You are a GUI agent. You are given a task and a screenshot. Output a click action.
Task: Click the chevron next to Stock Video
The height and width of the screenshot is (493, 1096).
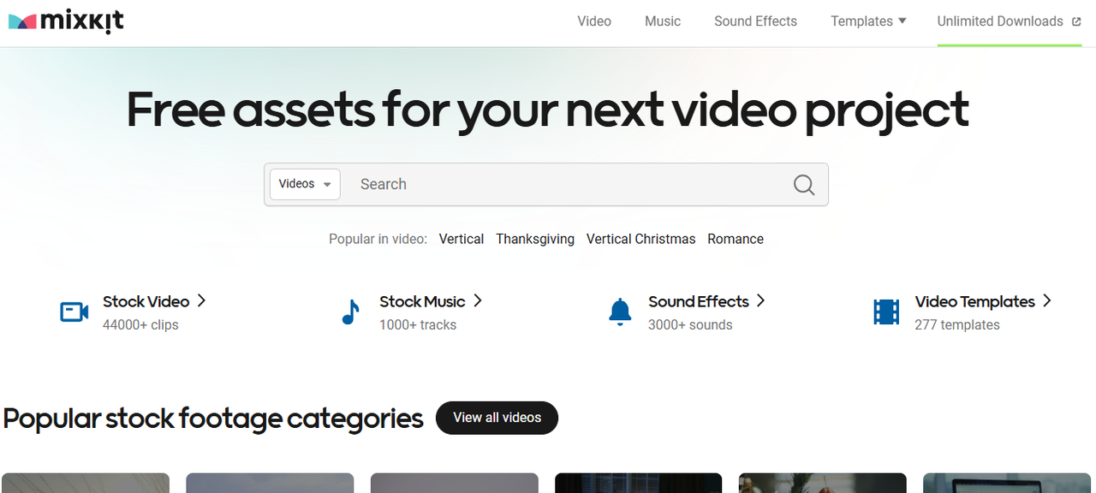tap(201, 300)
